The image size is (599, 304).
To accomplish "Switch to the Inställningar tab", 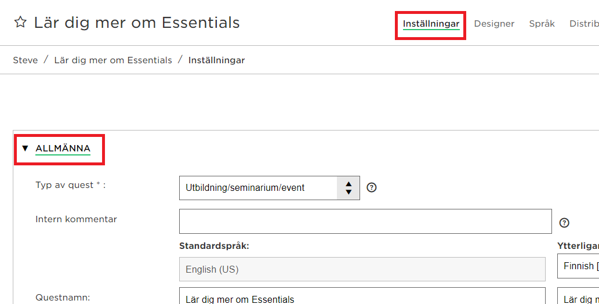I will tap(431, 24).
